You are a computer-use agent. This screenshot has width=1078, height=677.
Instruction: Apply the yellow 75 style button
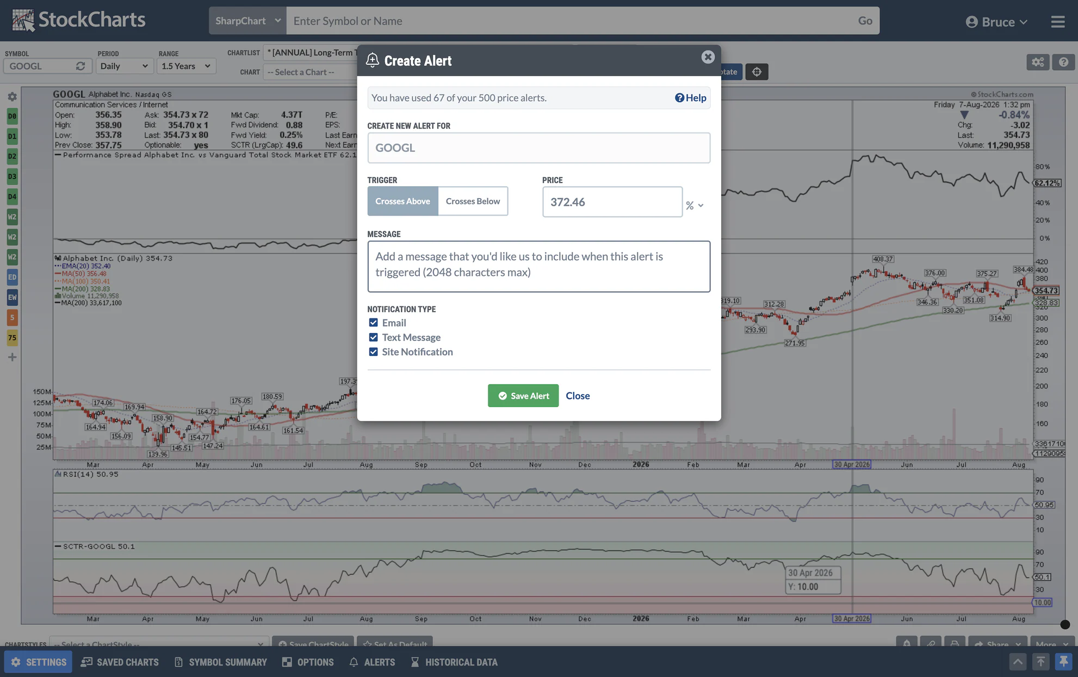pyautogui.click(x=12, y=337)
